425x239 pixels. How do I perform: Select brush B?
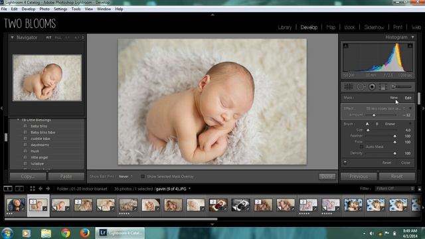[377, 124]
